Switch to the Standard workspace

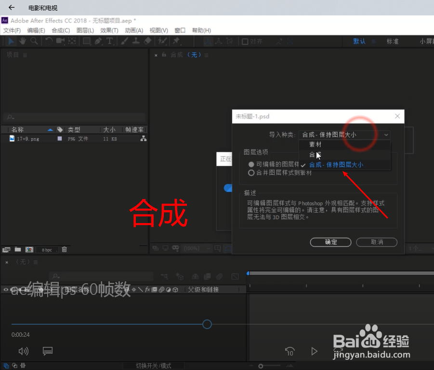393,41
